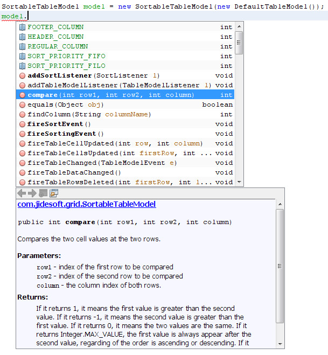Click the completion list scroll-up arrow

239,26
